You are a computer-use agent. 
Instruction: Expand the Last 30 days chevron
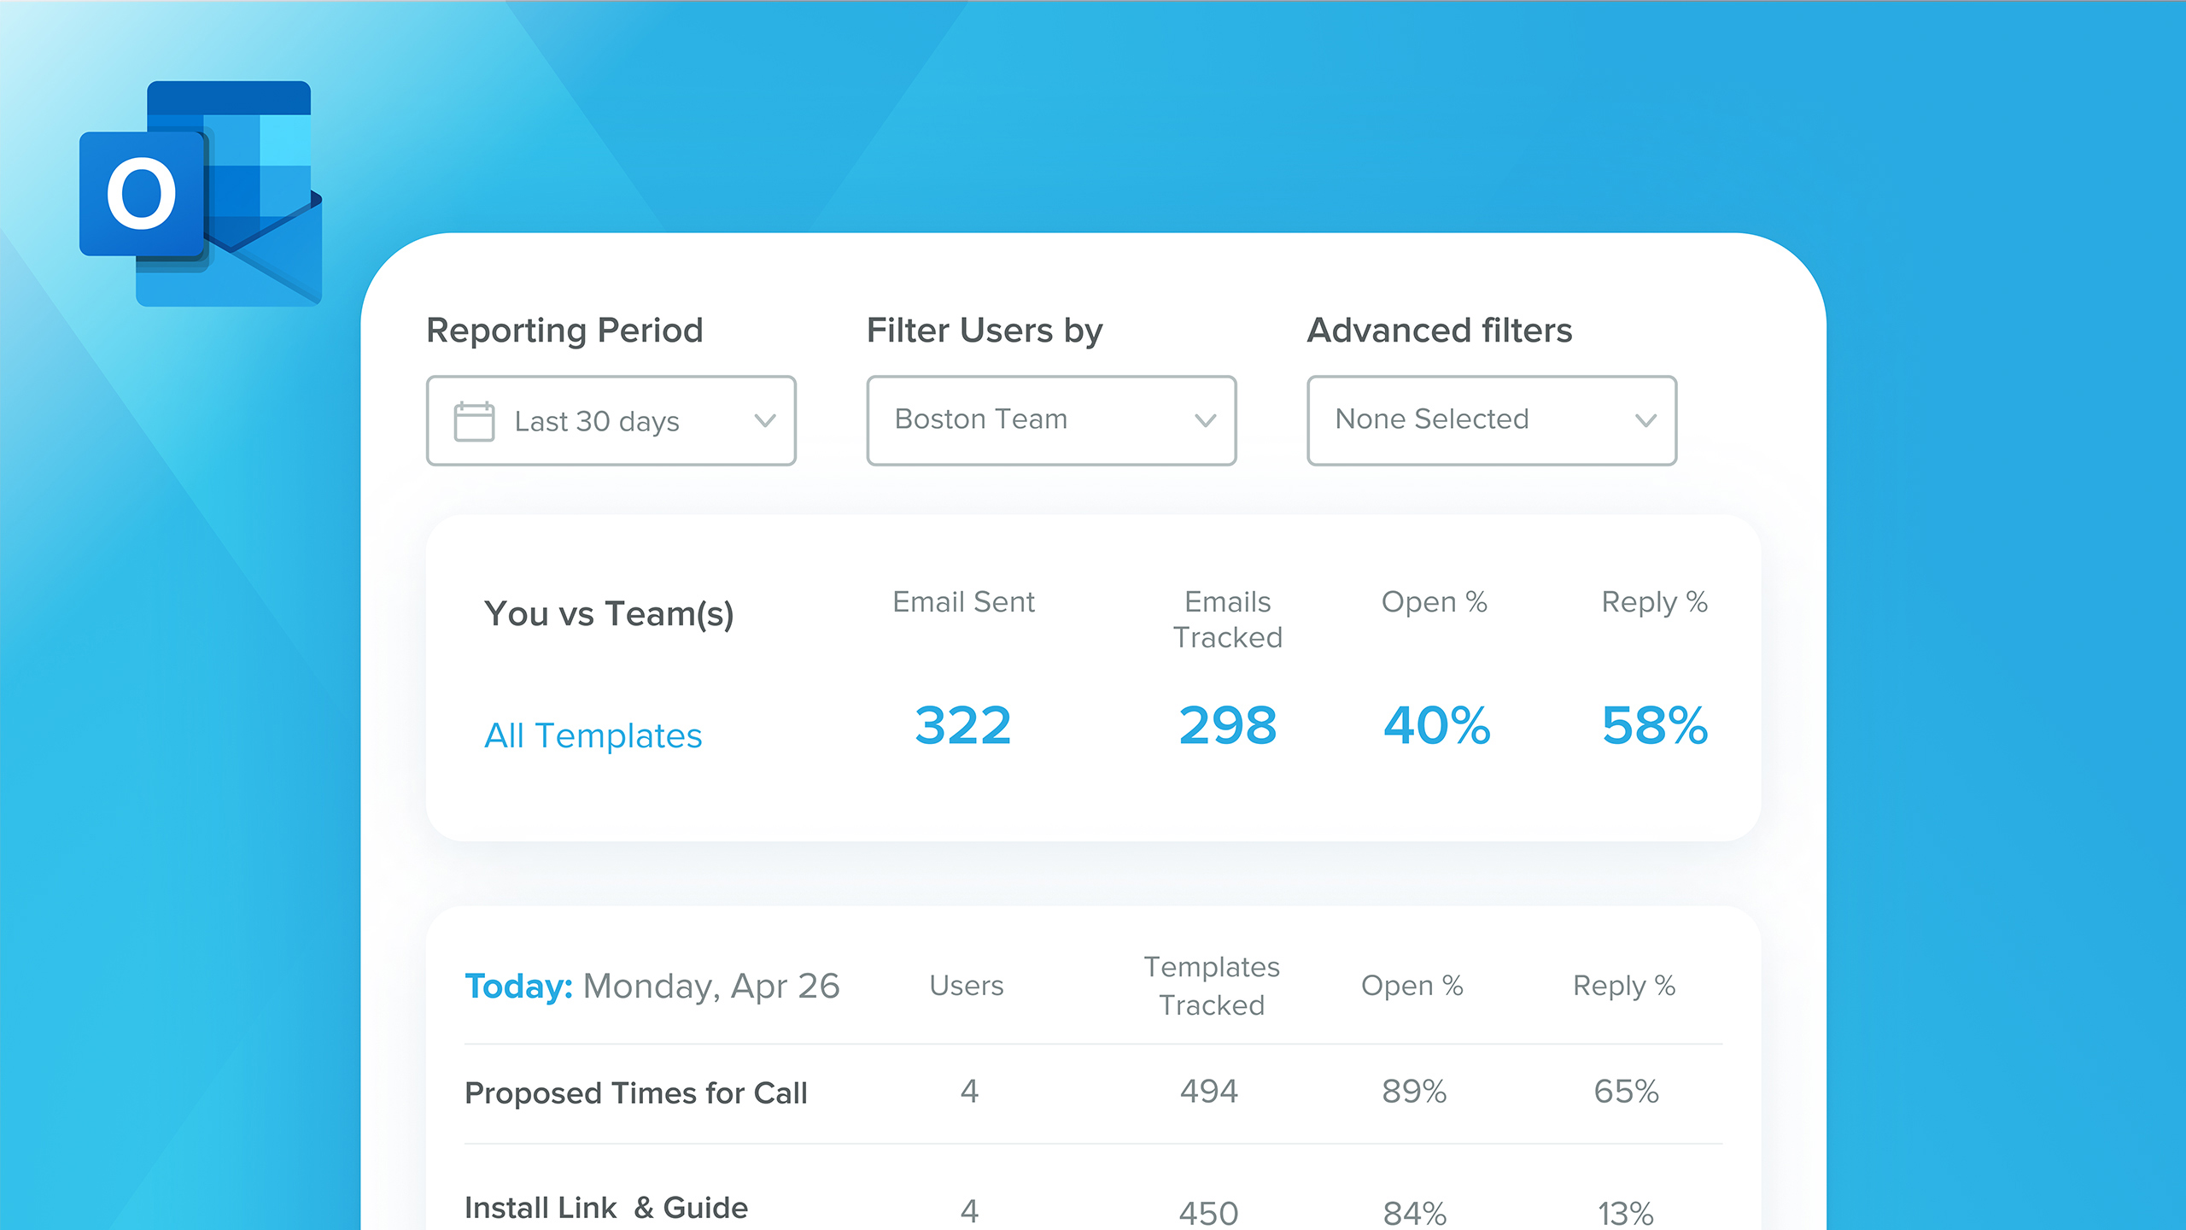(765, 420)
